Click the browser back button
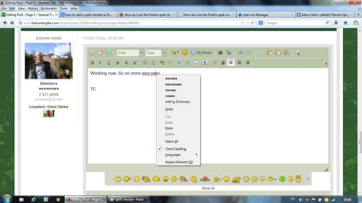The image size is (362, 203). coord(5,23)
